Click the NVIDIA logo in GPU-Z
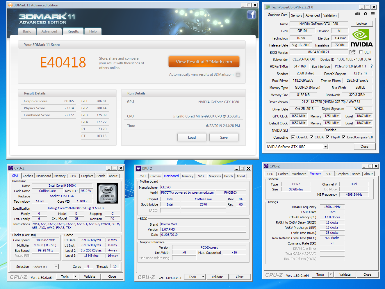The image size is (385, 289). pos(361,38)
